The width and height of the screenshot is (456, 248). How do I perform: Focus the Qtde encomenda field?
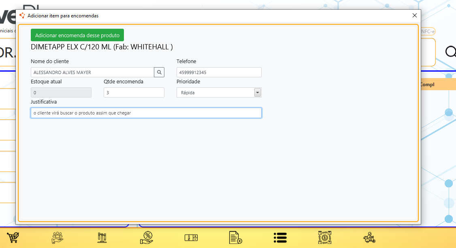click(134, 93)
